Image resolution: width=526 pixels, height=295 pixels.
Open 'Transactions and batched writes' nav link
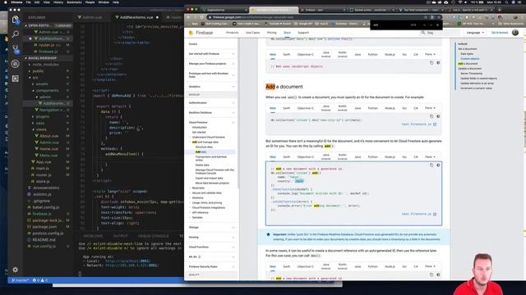tap(211, 158)
